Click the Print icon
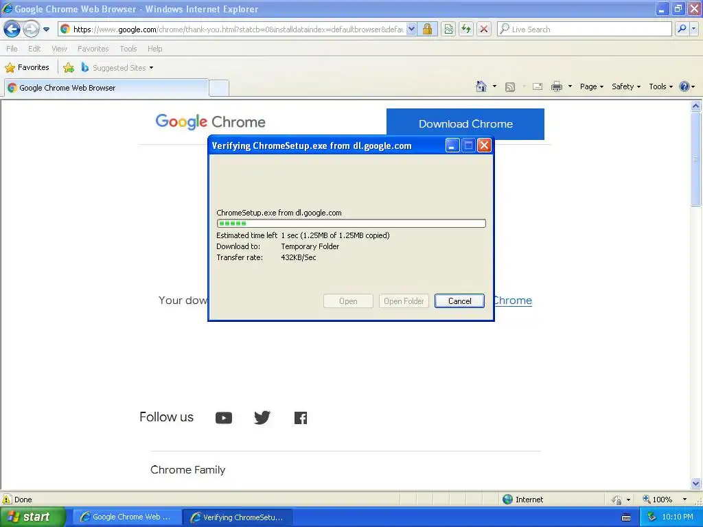Viewport: 703px width, 527px height. click(x=556, y=86)
